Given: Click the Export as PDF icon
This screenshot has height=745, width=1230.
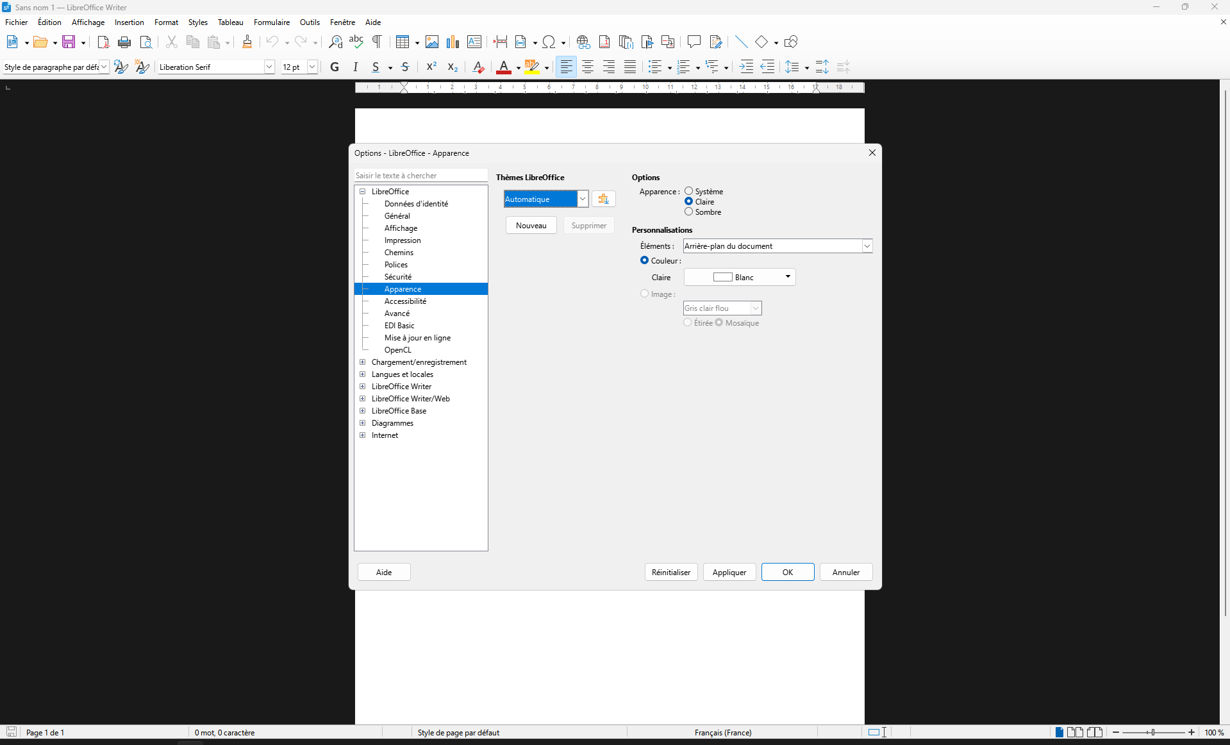Looking at the screenshot, I should click(x=103, y=42).
